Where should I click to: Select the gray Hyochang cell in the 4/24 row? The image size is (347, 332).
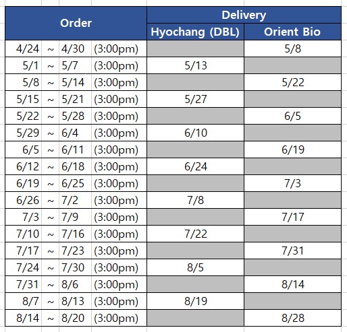coord(195,48)
